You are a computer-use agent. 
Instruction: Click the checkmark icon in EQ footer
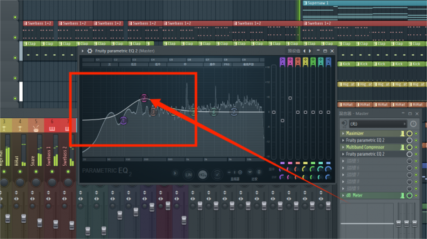(x=217, y=175)
